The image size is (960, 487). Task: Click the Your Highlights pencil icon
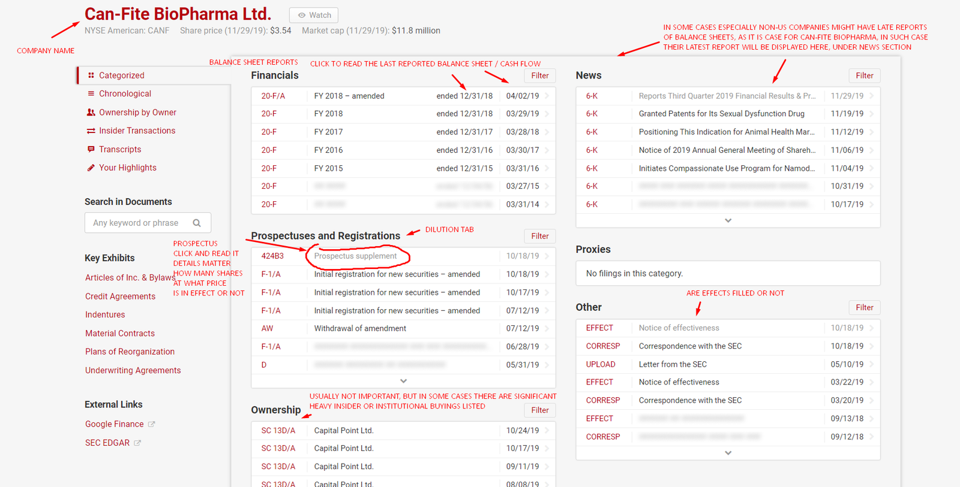coord(91,168)
